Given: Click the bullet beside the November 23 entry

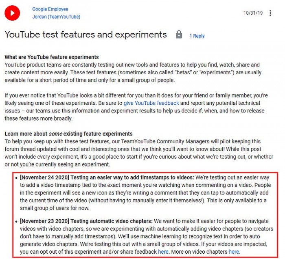Looking at the screenshot, I should pos(15,222).
